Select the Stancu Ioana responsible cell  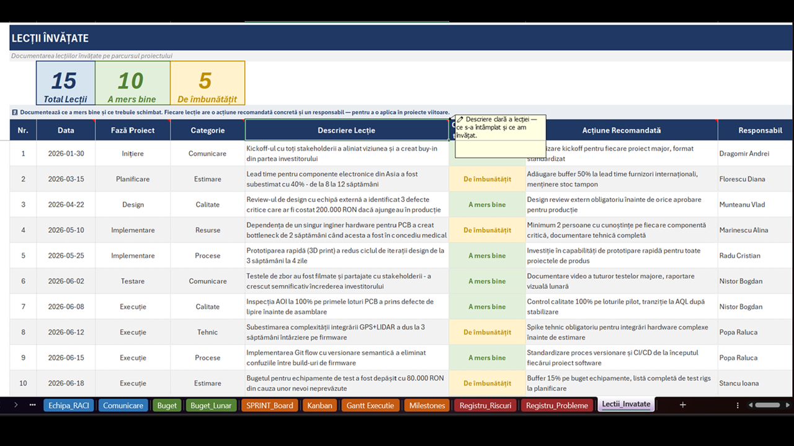756,383
